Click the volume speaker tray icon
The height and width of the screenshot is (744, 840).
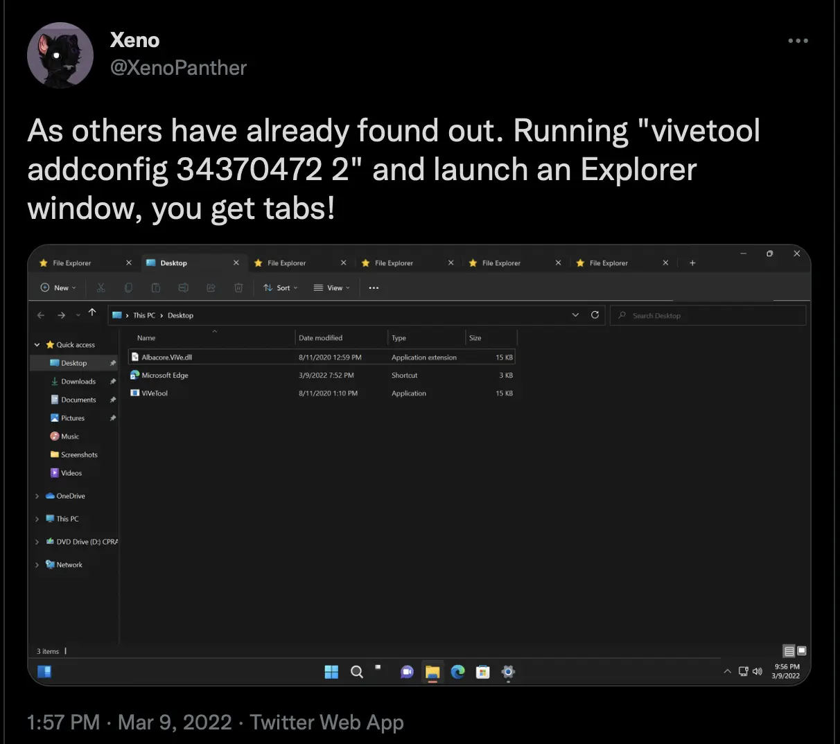[758, 671]
